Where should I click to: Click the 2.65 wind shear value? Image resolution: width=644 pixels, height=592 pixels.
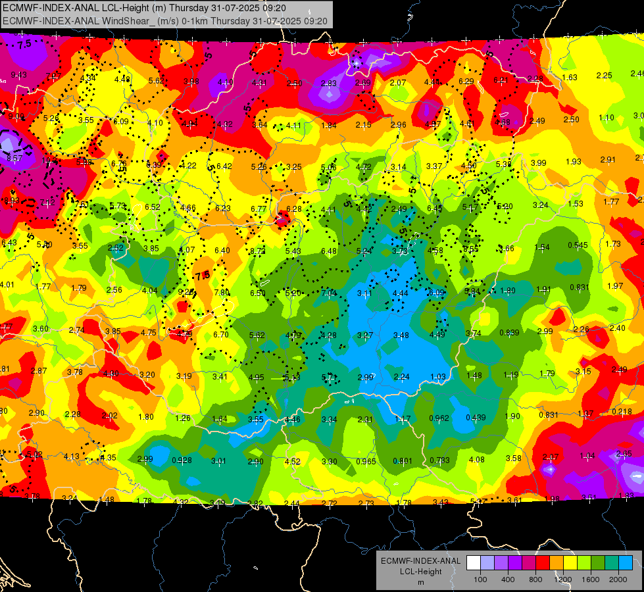[624, 454]
